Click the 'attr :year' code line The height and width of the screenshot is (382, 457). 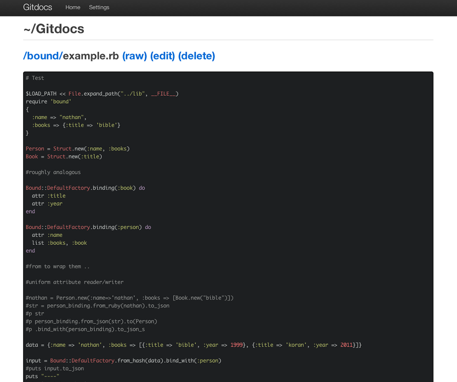(47, 204)
